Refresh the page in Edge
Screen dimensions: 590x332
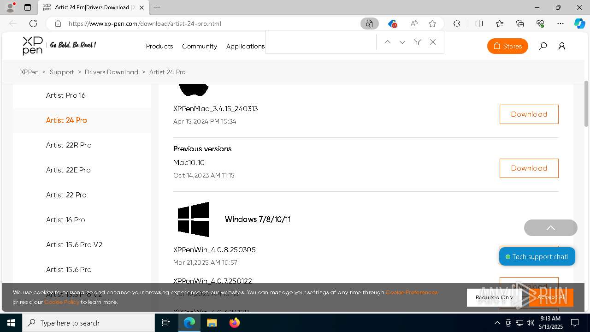[33, 24]
